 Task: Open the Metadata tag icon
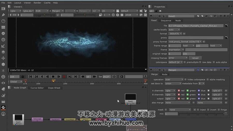point(3,89)
